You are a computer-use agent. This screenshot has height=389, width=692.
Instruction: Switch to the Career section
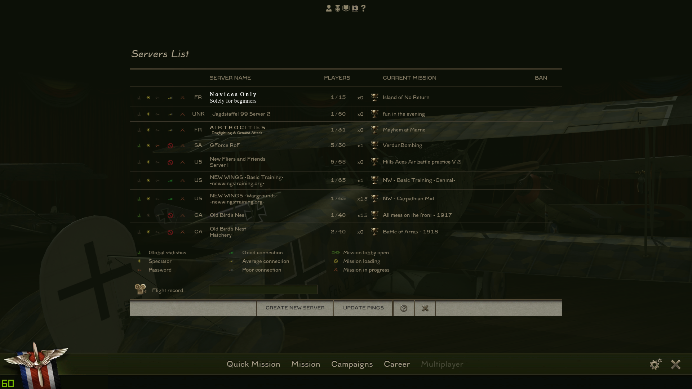397,364
